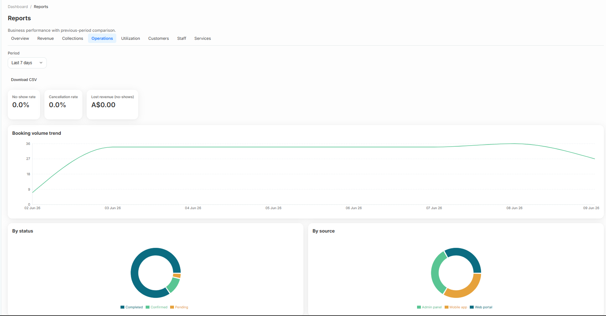The image size is (606, 316).
Task: Switch to the Staff tab
Action: point(182,38)
